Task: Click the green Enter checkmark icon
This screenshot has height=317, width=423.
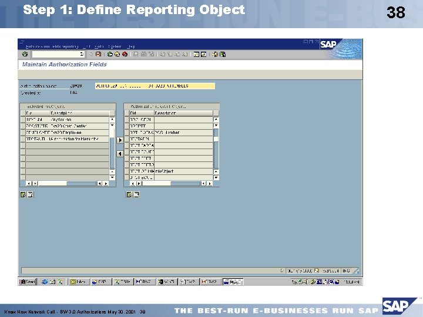Action: click(x=25, y=54)
